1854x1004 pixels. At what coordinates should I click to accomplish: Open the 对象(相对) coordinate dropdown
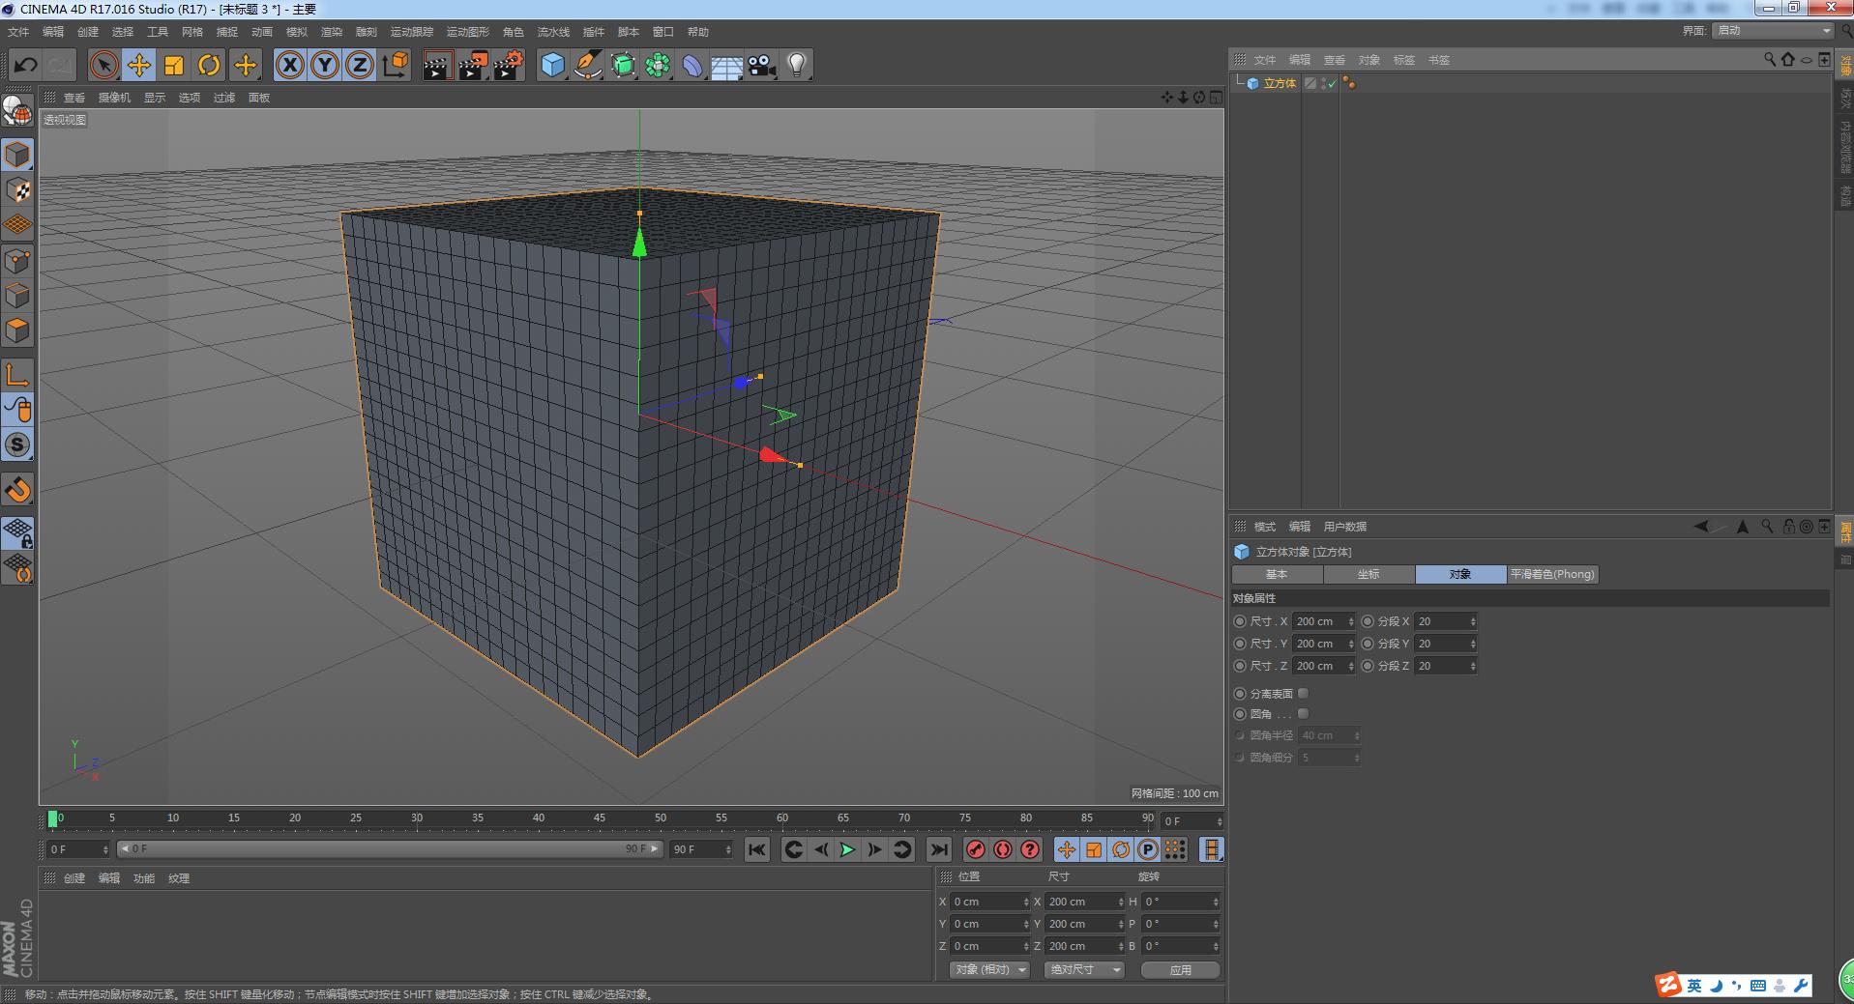[988, 969]
